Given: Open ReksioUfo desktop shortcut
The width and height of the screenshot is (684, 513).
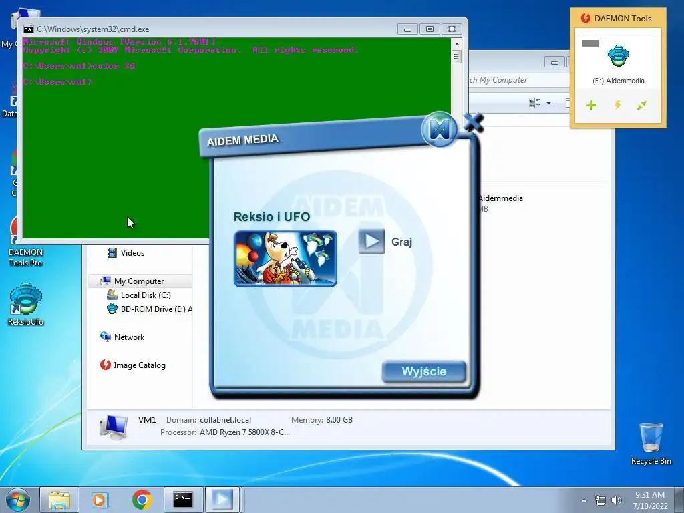Looking at the screenshot, I should (x=26, y=304).
